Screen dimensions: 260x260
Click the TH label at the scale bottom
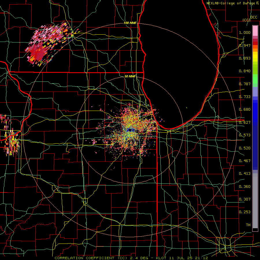coord(248,225)
